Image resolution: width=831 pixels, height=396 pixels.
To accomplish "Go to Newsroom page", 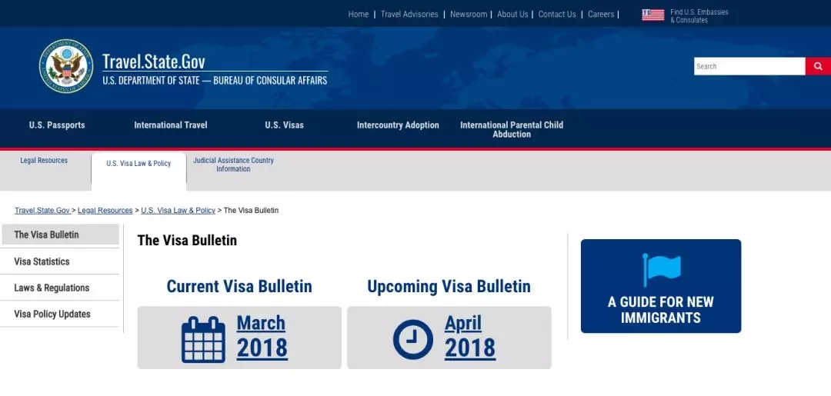I will point(469,15).
